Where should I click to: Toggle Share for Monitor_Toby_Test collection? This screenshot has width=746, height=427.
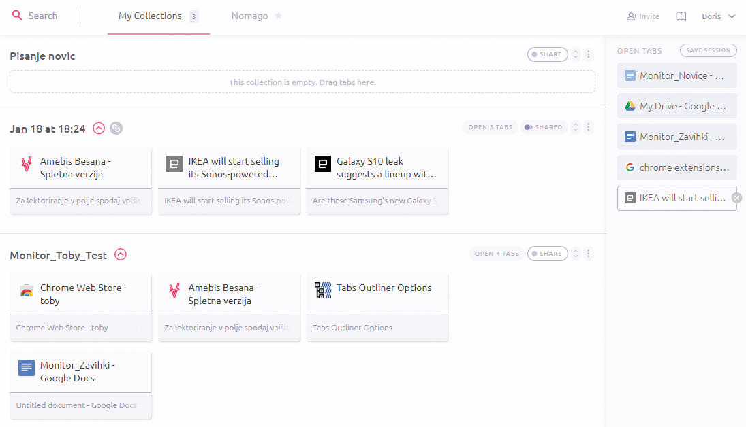coord(547,254)
